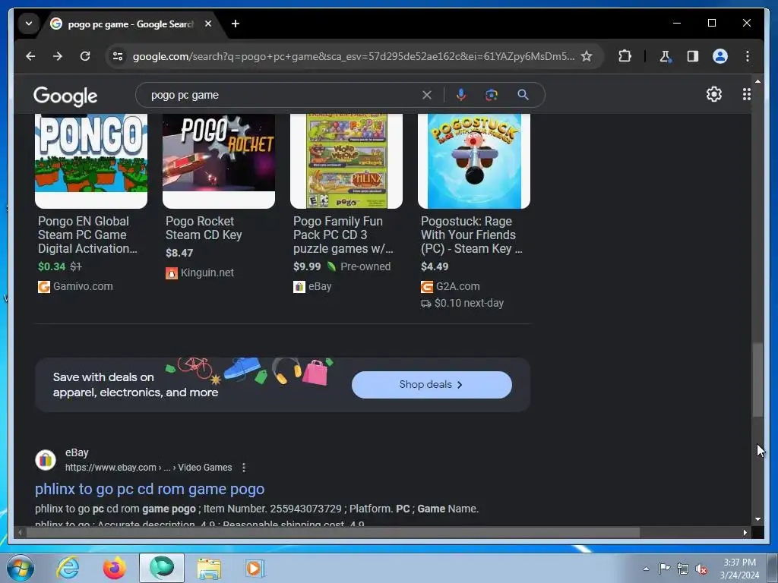778x583 pixels.
Task: Open the Extensions puzzle icon
Action: (625, 56)
